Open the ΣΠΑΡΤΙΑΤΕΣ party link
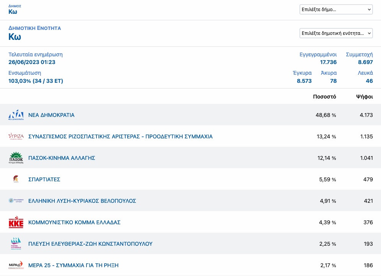381x276 pixels. [x=44, y=179]
